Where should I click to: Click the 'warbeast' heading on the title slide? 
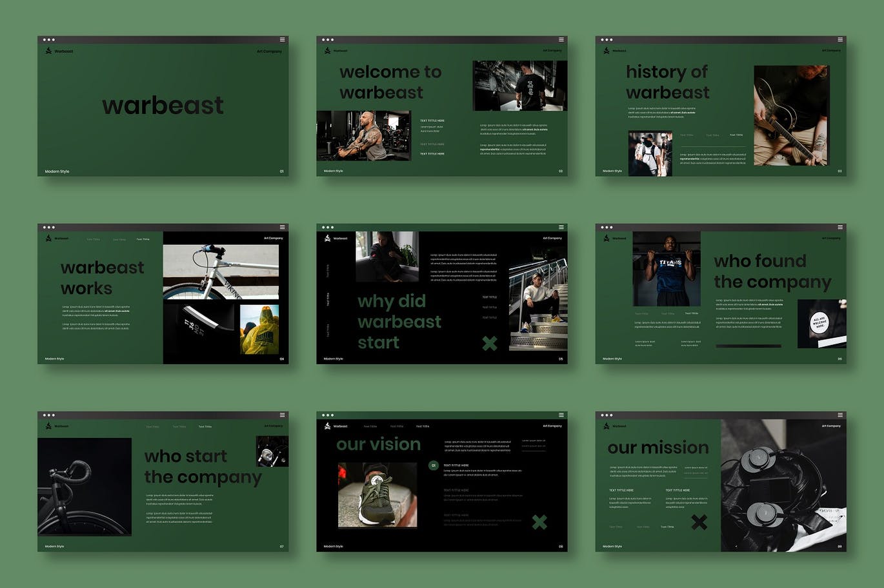click(x=163, y=105)
